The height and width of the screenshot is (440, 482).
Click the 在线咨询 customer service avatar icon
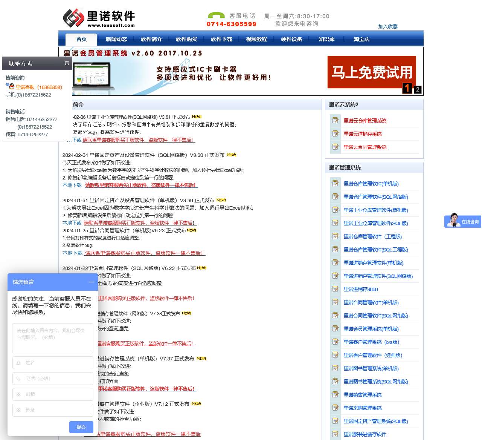click(453, 222)
